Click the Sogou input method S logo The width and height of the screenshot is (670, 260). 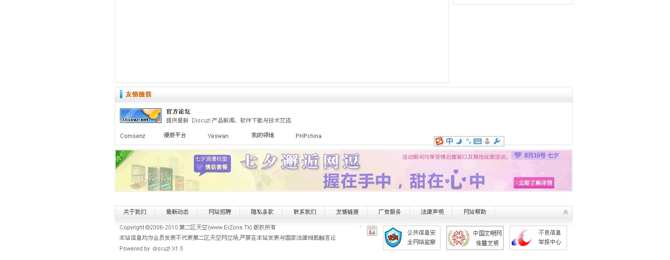point(440,141)
